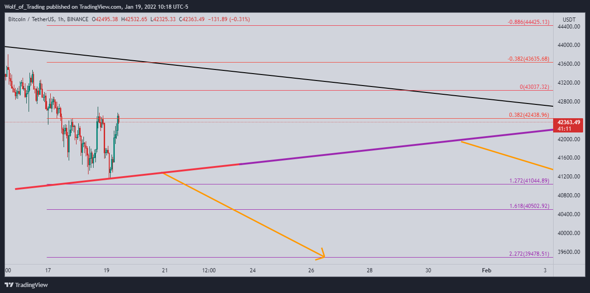The image size is (590, 293).
Task: Click the date label 28 on time axis
Action: (370, 270)
